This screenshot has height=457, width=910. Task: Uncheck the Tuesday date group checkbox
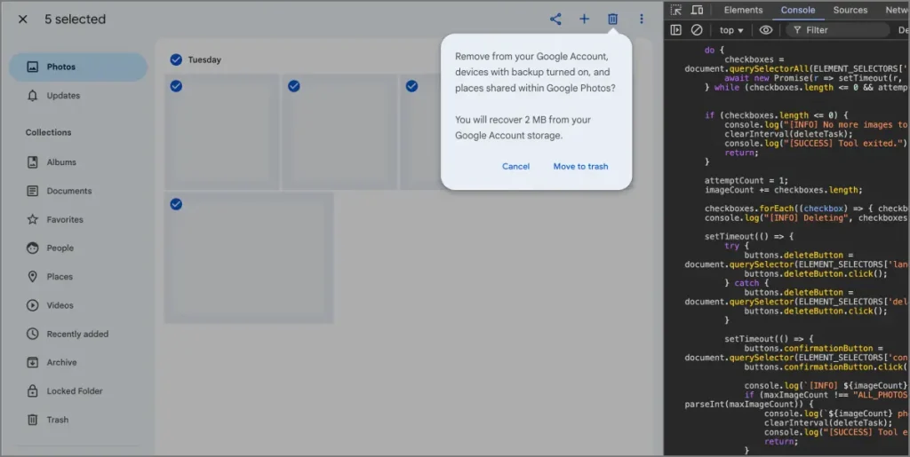(176, 59)
